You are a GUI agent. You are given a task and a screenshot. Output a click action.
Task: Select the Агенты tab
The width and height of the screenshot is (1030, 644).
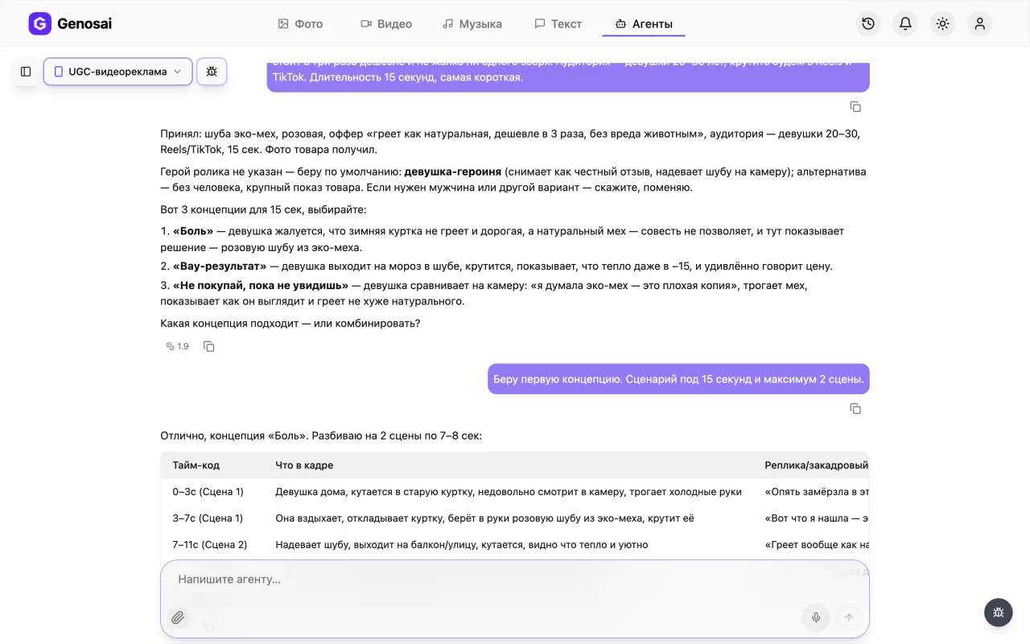point(644,24)
